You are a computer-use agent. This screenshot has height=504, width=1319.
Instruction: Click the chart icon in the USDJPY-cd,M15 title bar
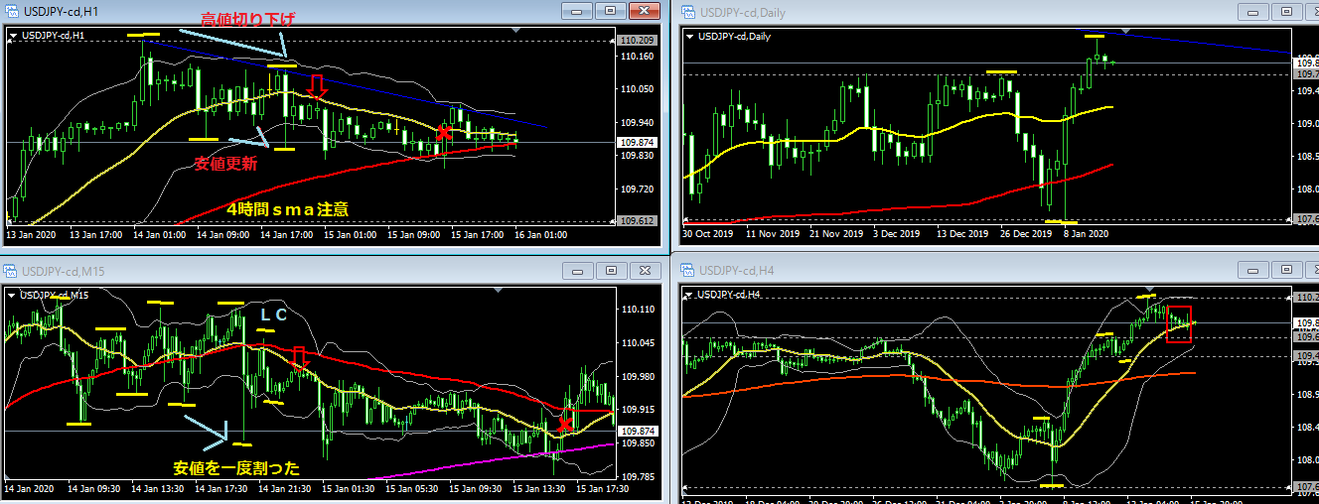[12, 270]
